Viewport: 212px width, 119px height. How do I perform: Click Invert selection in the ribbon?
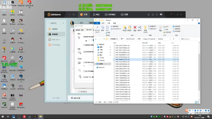[x=176, y=31]
